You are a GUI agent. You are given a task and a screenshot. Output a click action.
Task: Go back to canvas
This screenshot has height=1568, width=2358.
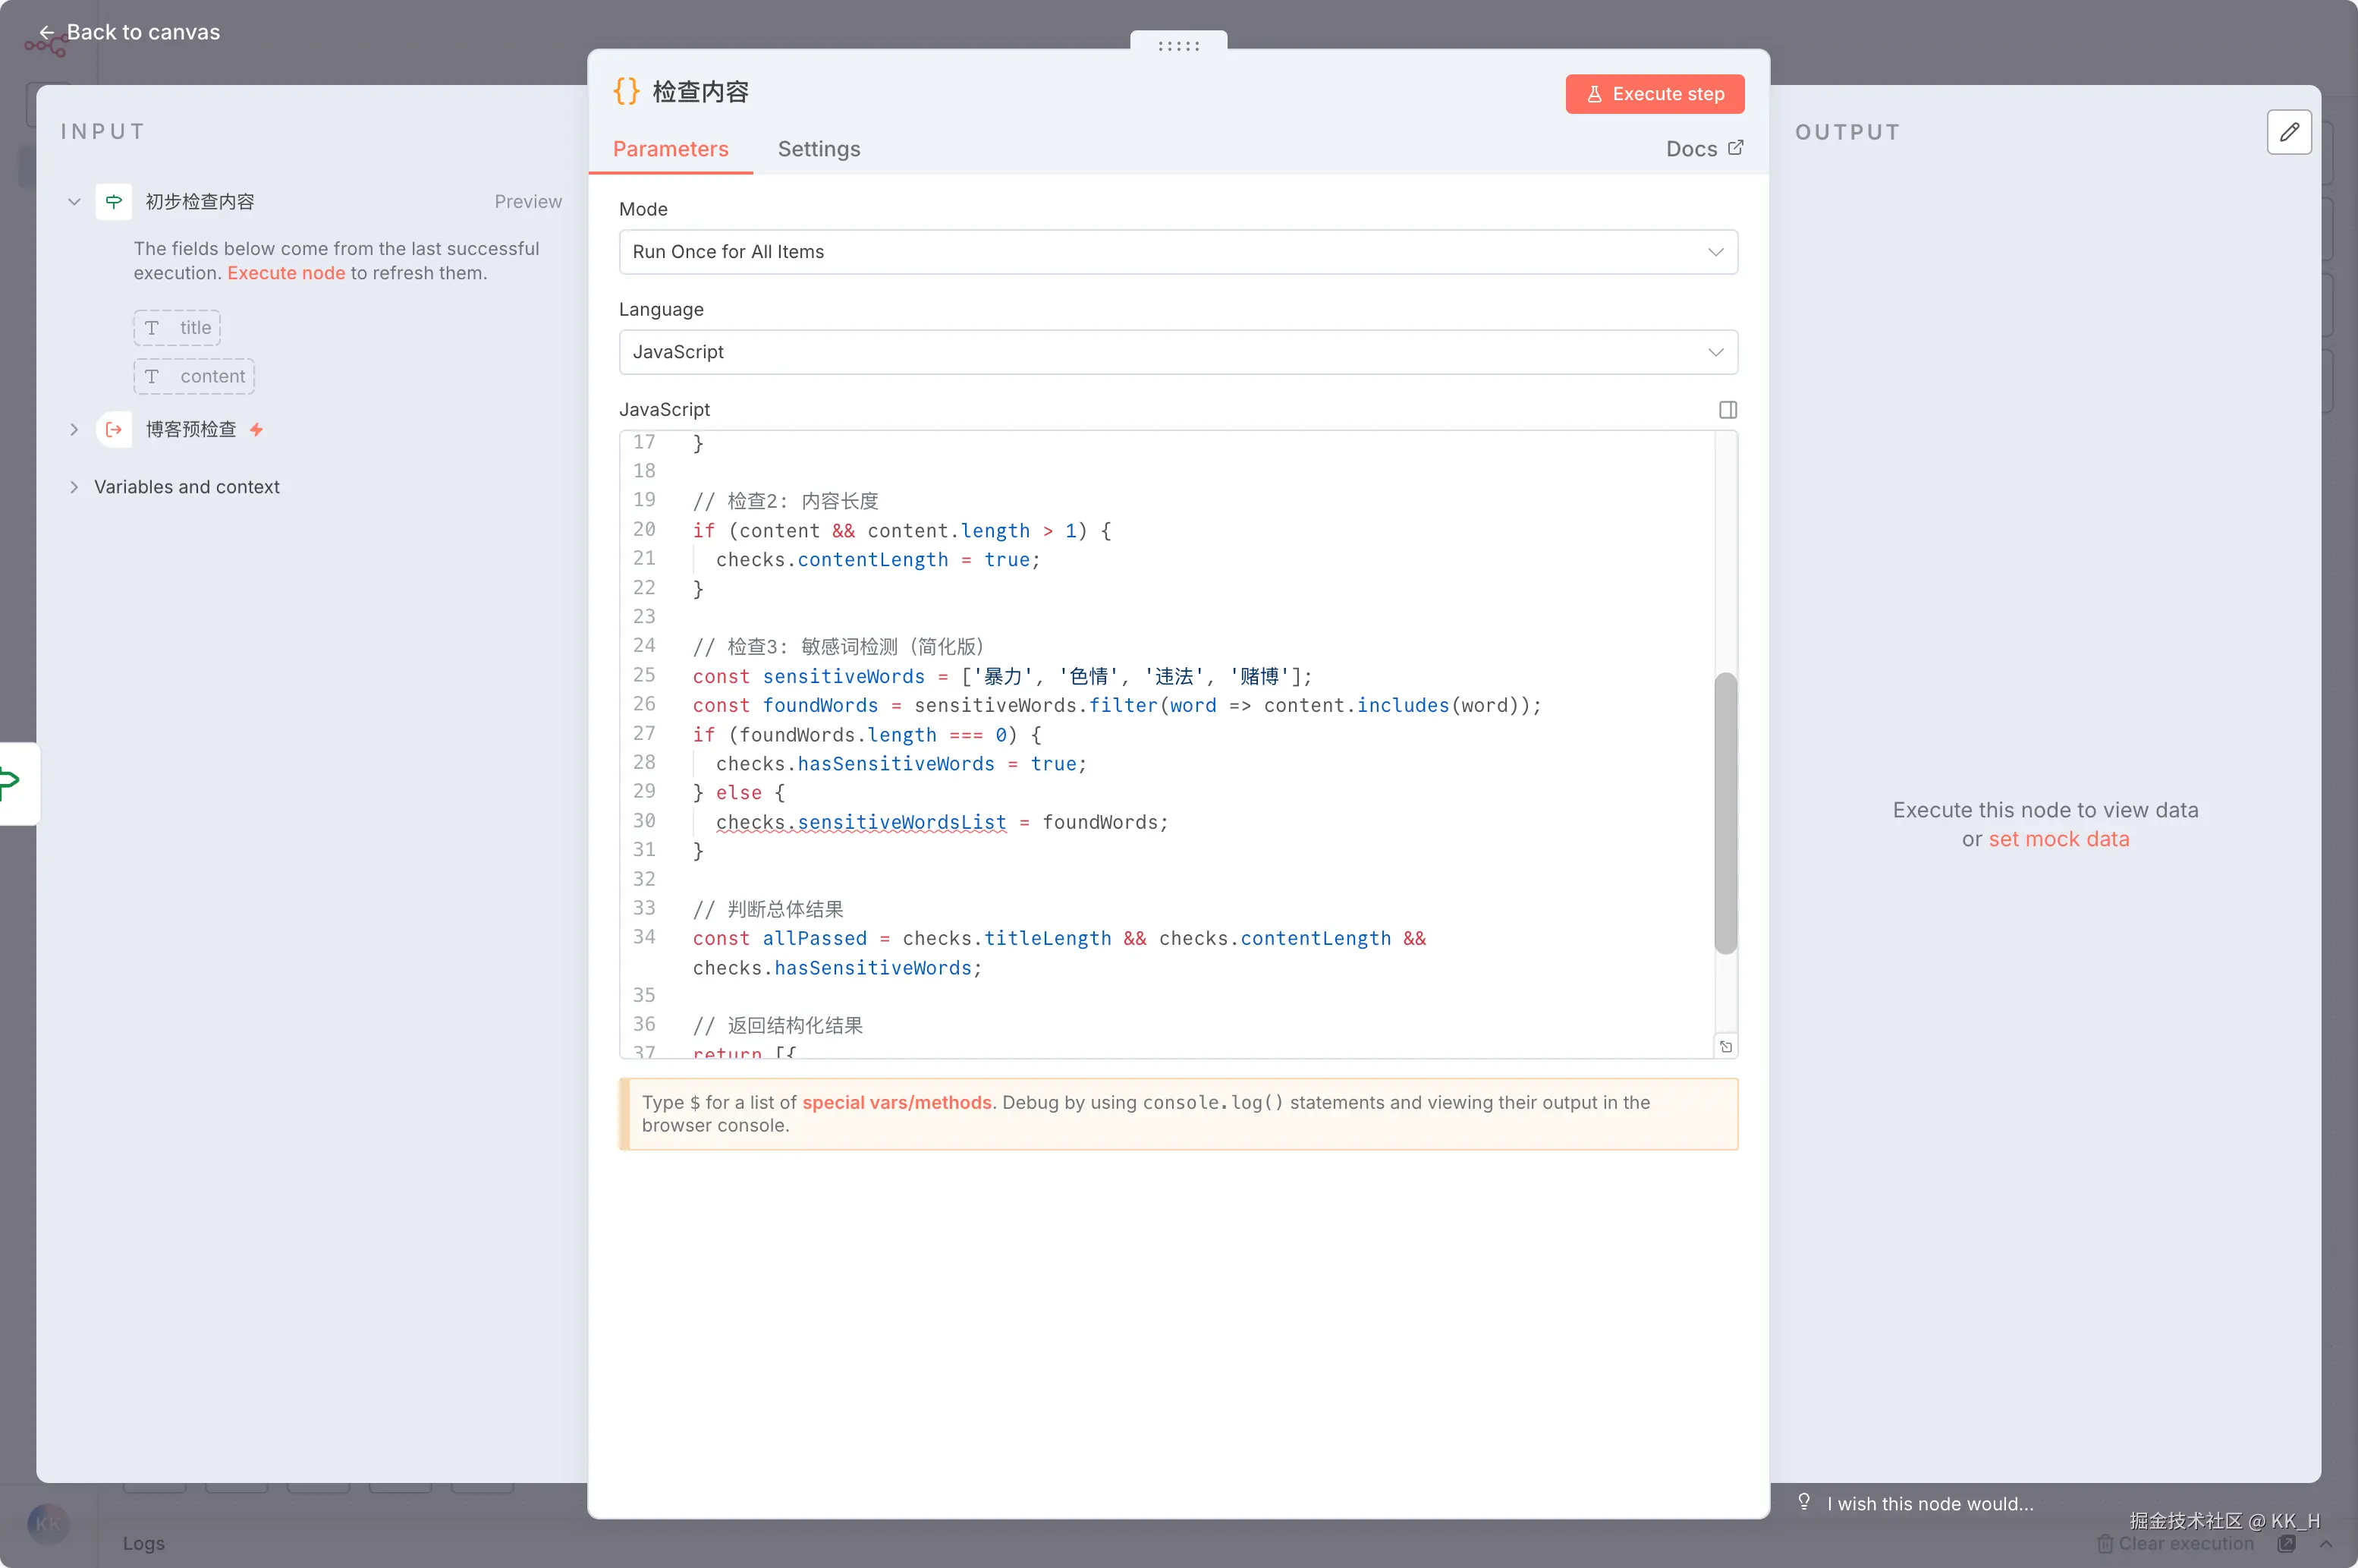tap(130, 32)
